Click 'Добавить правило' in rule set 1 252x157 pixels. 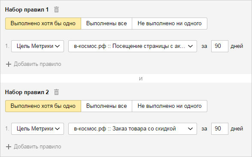tap(37, 64)
